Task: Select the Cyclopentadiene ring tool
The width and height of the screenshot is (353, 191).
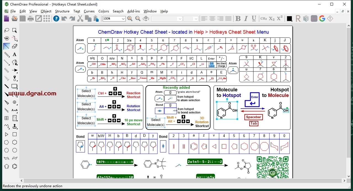Action: tap(7, 166)
